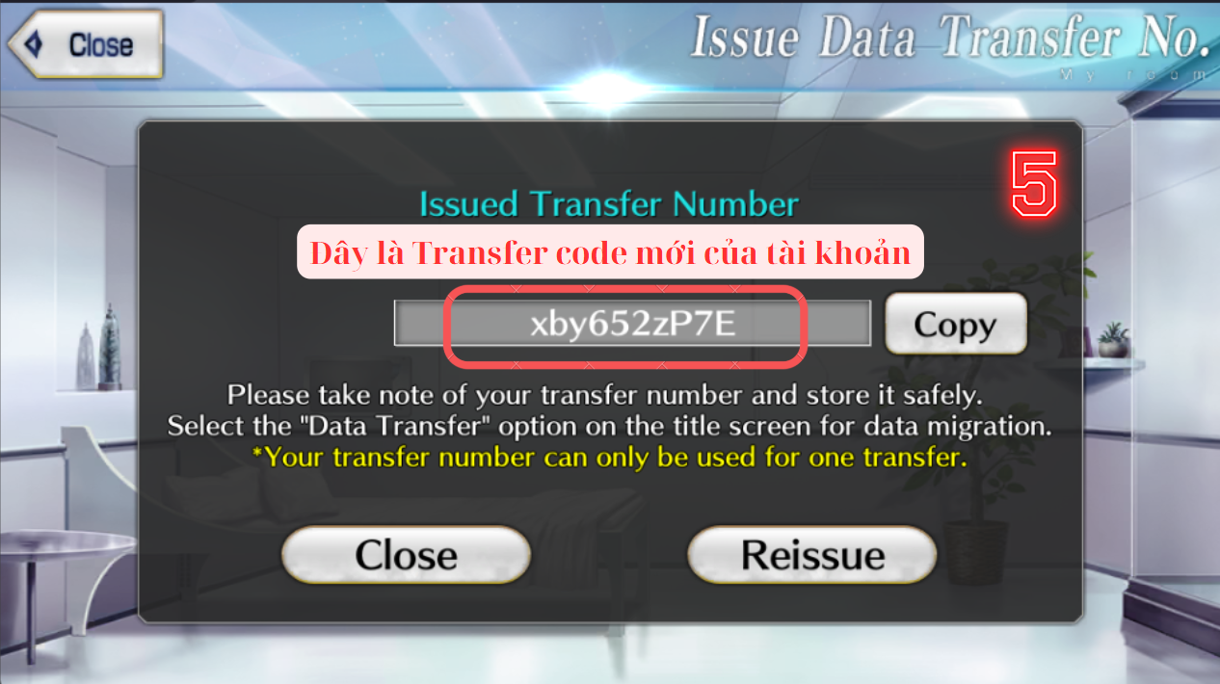Reissue a new transfer number
This screenshot has width=1220, height=684.
point(811,555)
